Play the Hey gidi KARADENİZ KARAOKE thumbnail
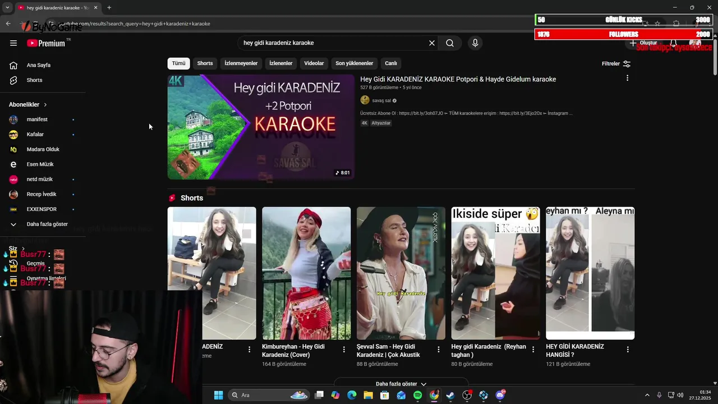Screen dimensions: 718x404 pyautogui.click(x=261, y=127)
